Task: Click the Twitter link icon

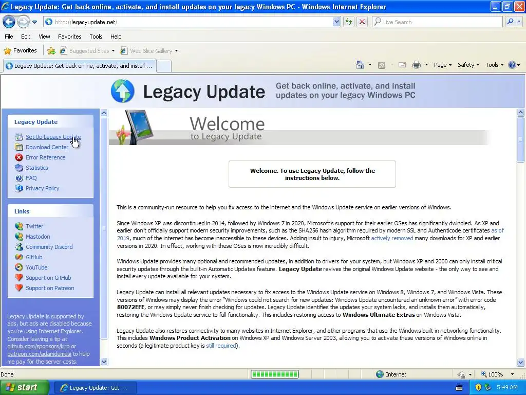Action: tap(19, 226)
